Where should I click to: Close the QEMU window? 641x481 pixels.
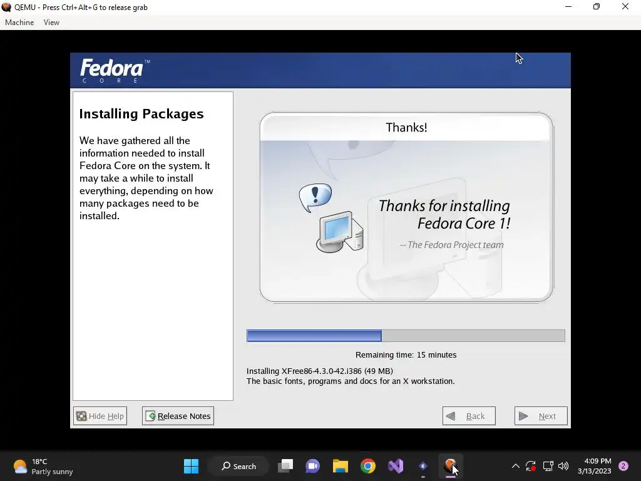pos(625,7)
